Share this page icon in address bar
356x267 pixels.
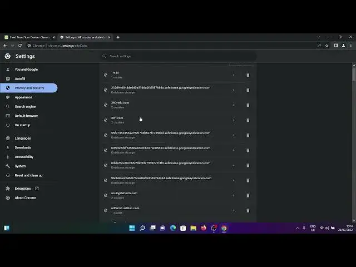pyautogui.click(x=319, y=46)
